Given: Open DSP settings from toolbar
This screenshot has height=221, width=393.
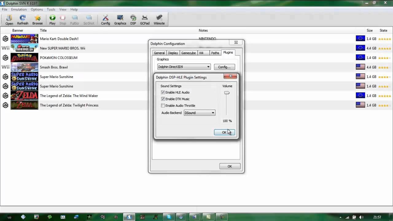Looking at the screenshot, I should click(x=133, y=20).
